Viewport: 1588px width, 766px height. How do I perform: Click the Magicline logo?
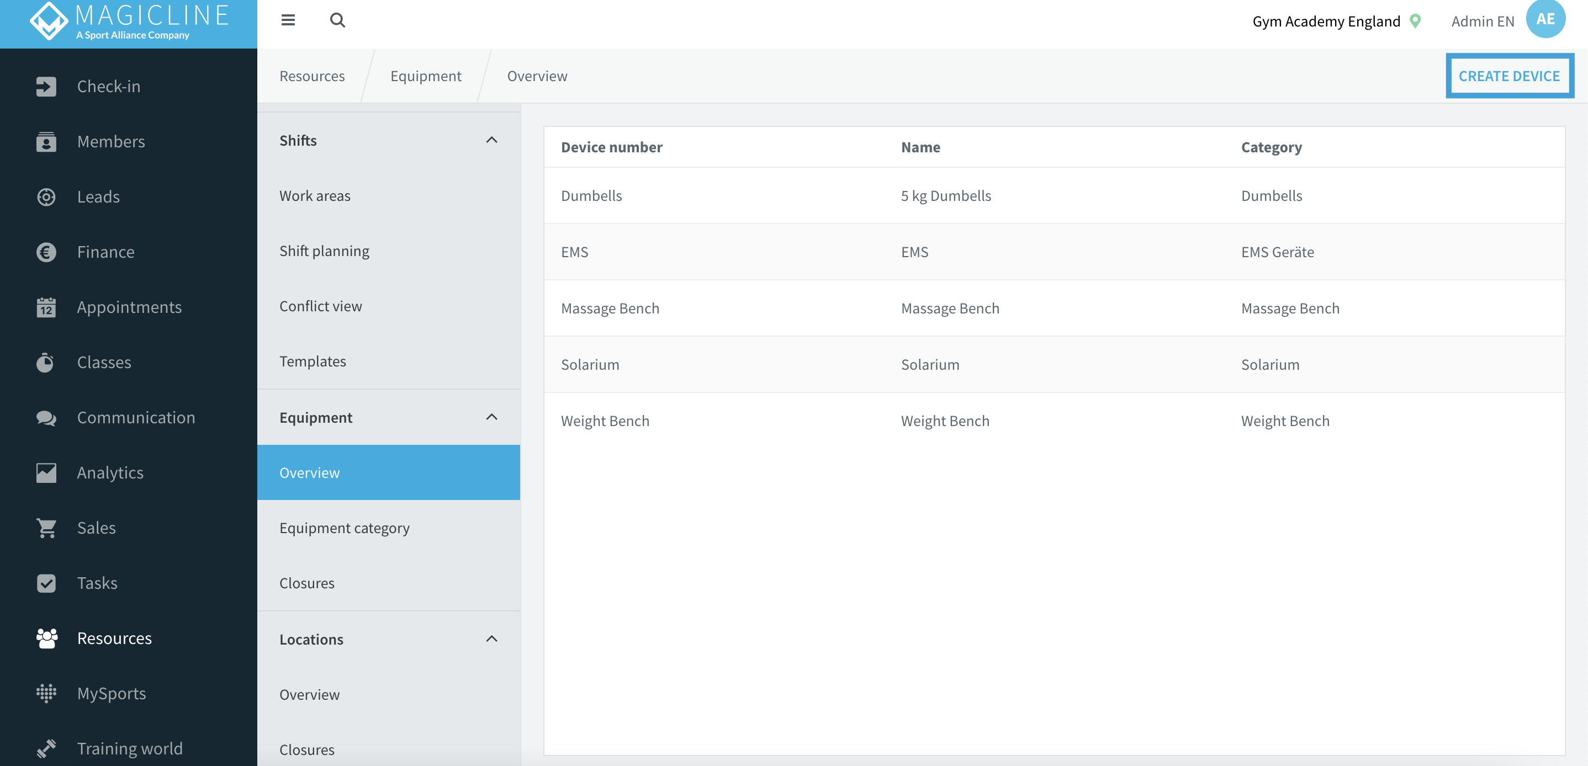point(129,21)
